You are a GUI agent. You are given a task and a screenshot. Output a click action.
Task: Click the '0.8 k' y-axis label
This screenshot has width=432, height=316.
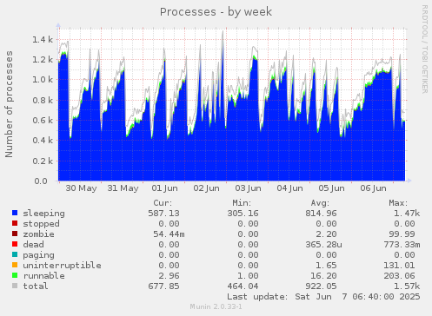(x=43, y=101)
